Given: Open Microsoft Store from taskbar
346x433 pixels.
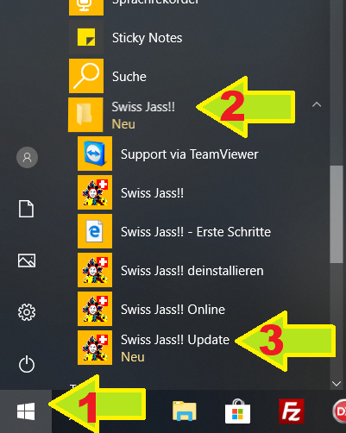Looking at the screenshot, I should tap(237, 411).
